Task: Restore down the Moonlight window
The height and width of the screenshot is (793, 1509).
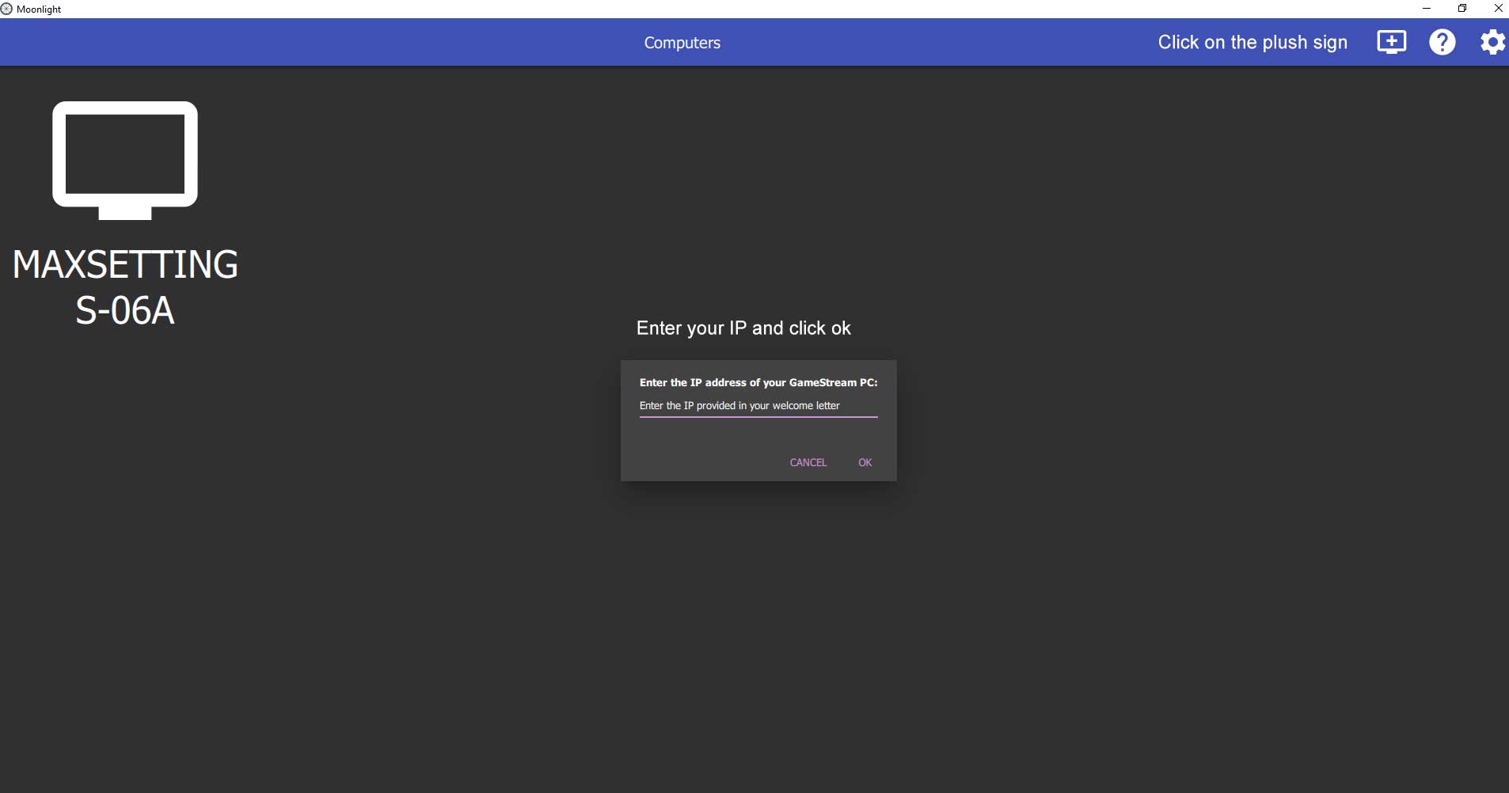Action: pyautogui.click(x=1462, y=9)
